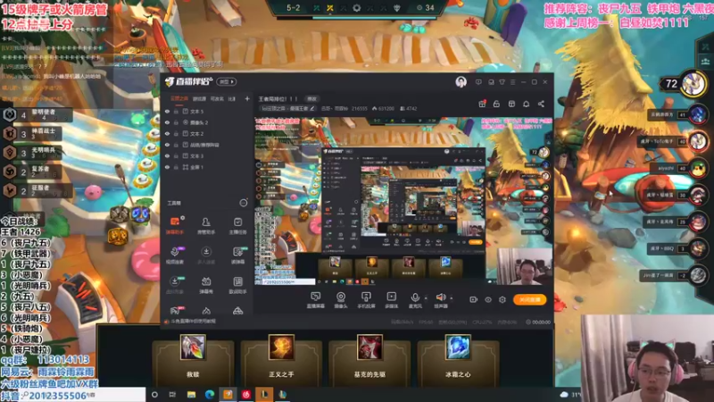Open the 读弹幕 read danmaku tool

237,255
